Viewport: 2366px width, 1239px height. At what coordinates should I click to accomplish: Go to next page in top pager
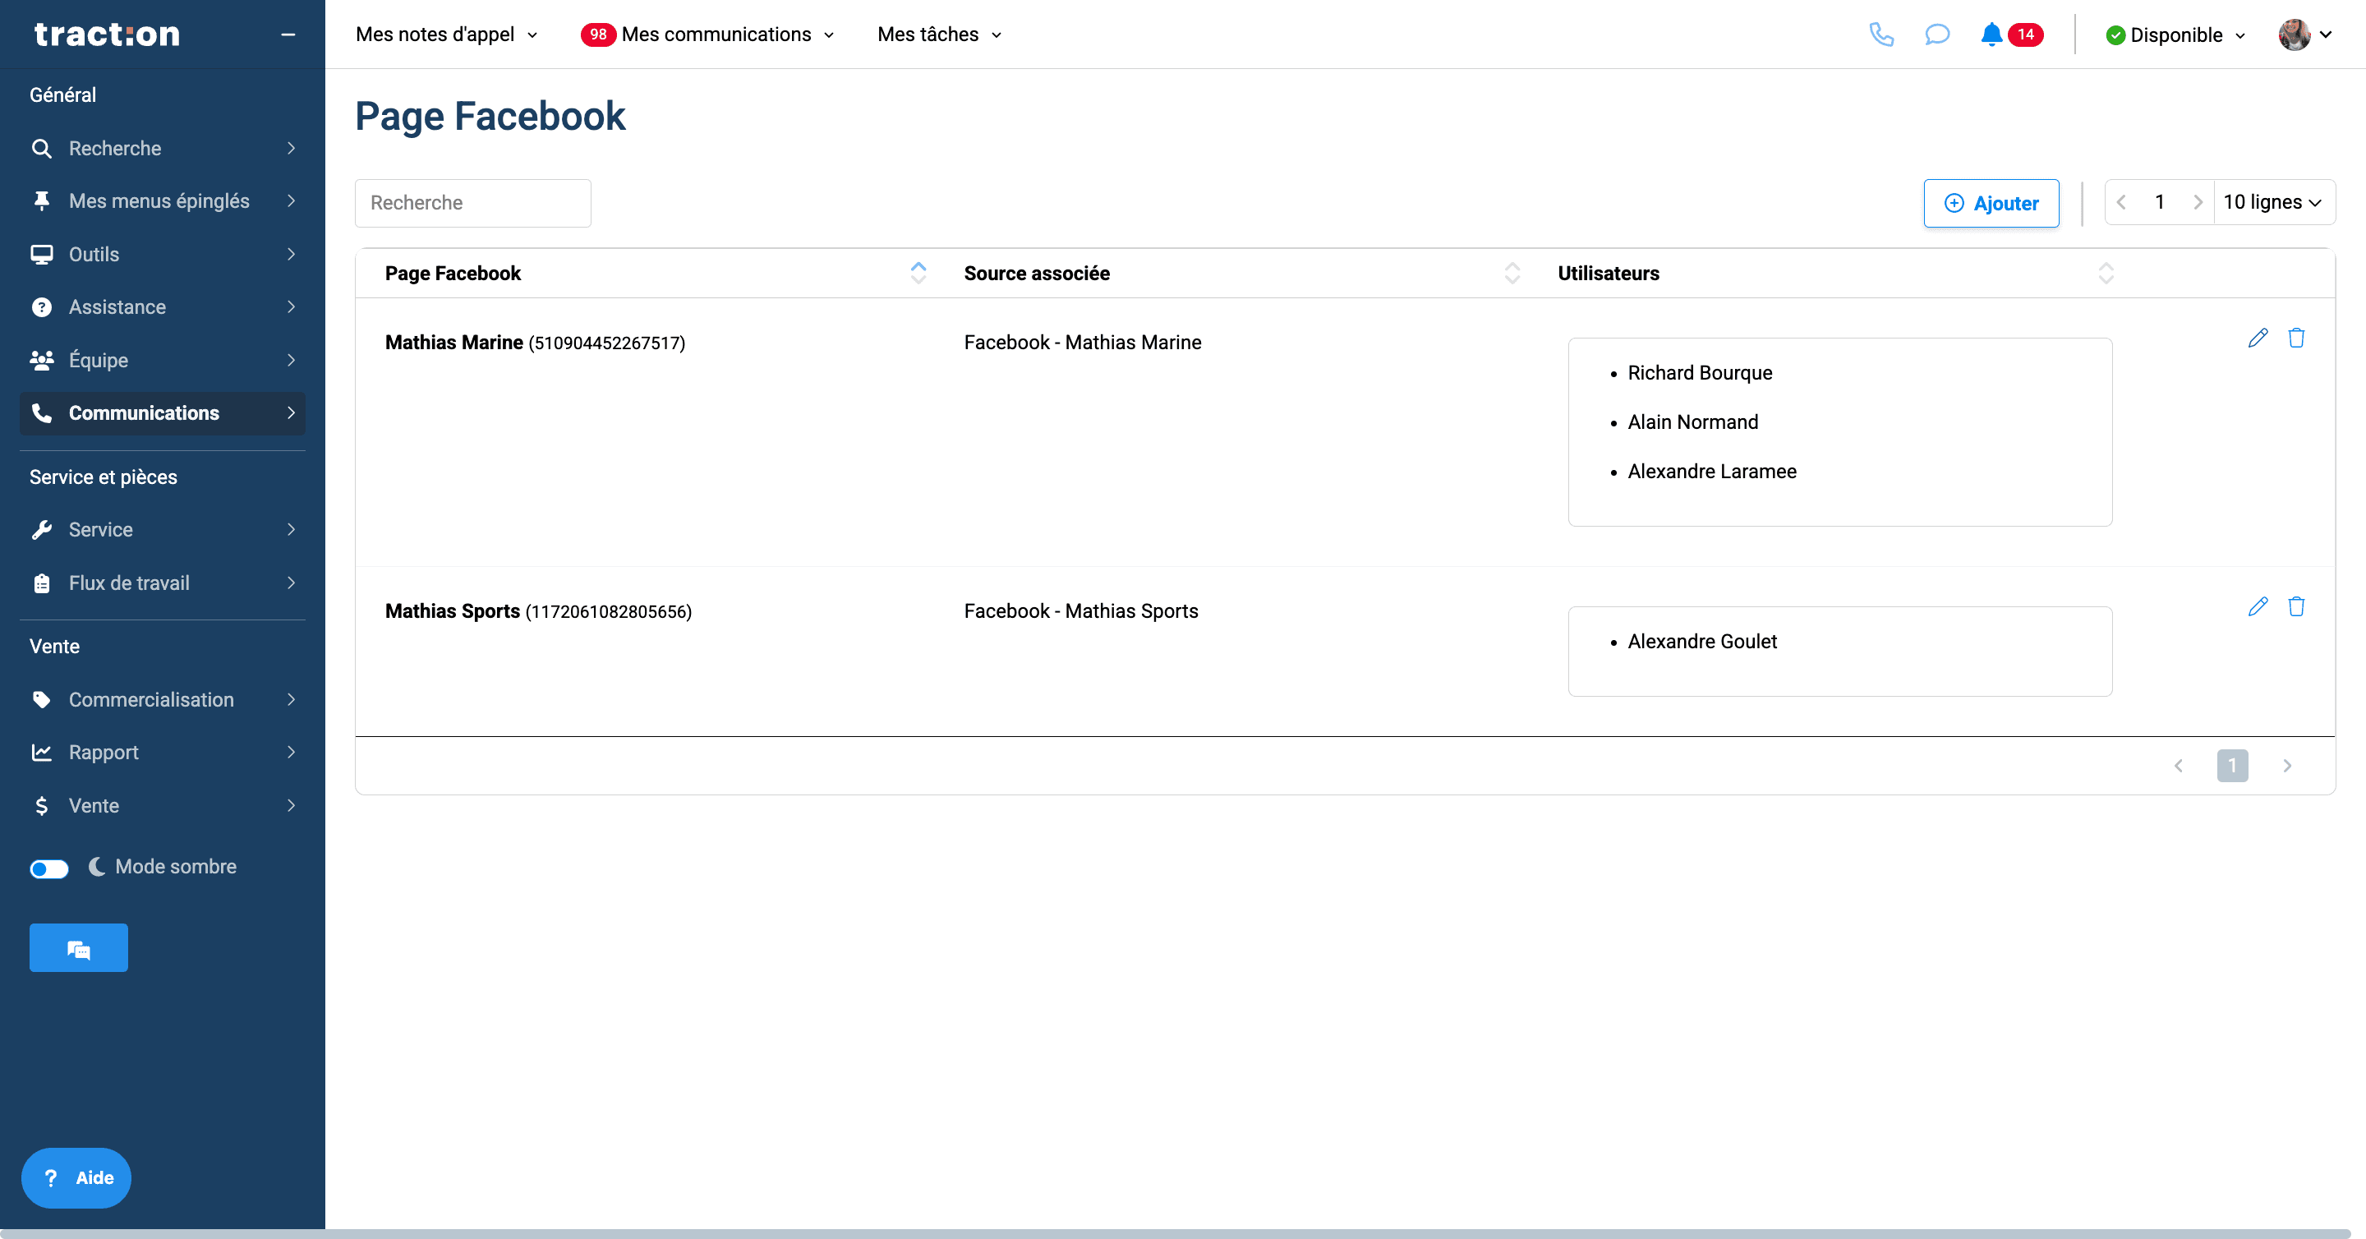pos(2198,202)
